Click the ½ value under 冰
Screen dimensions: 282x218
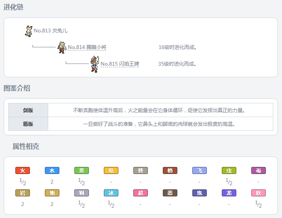pyautogui.click(x=111, y=204)
